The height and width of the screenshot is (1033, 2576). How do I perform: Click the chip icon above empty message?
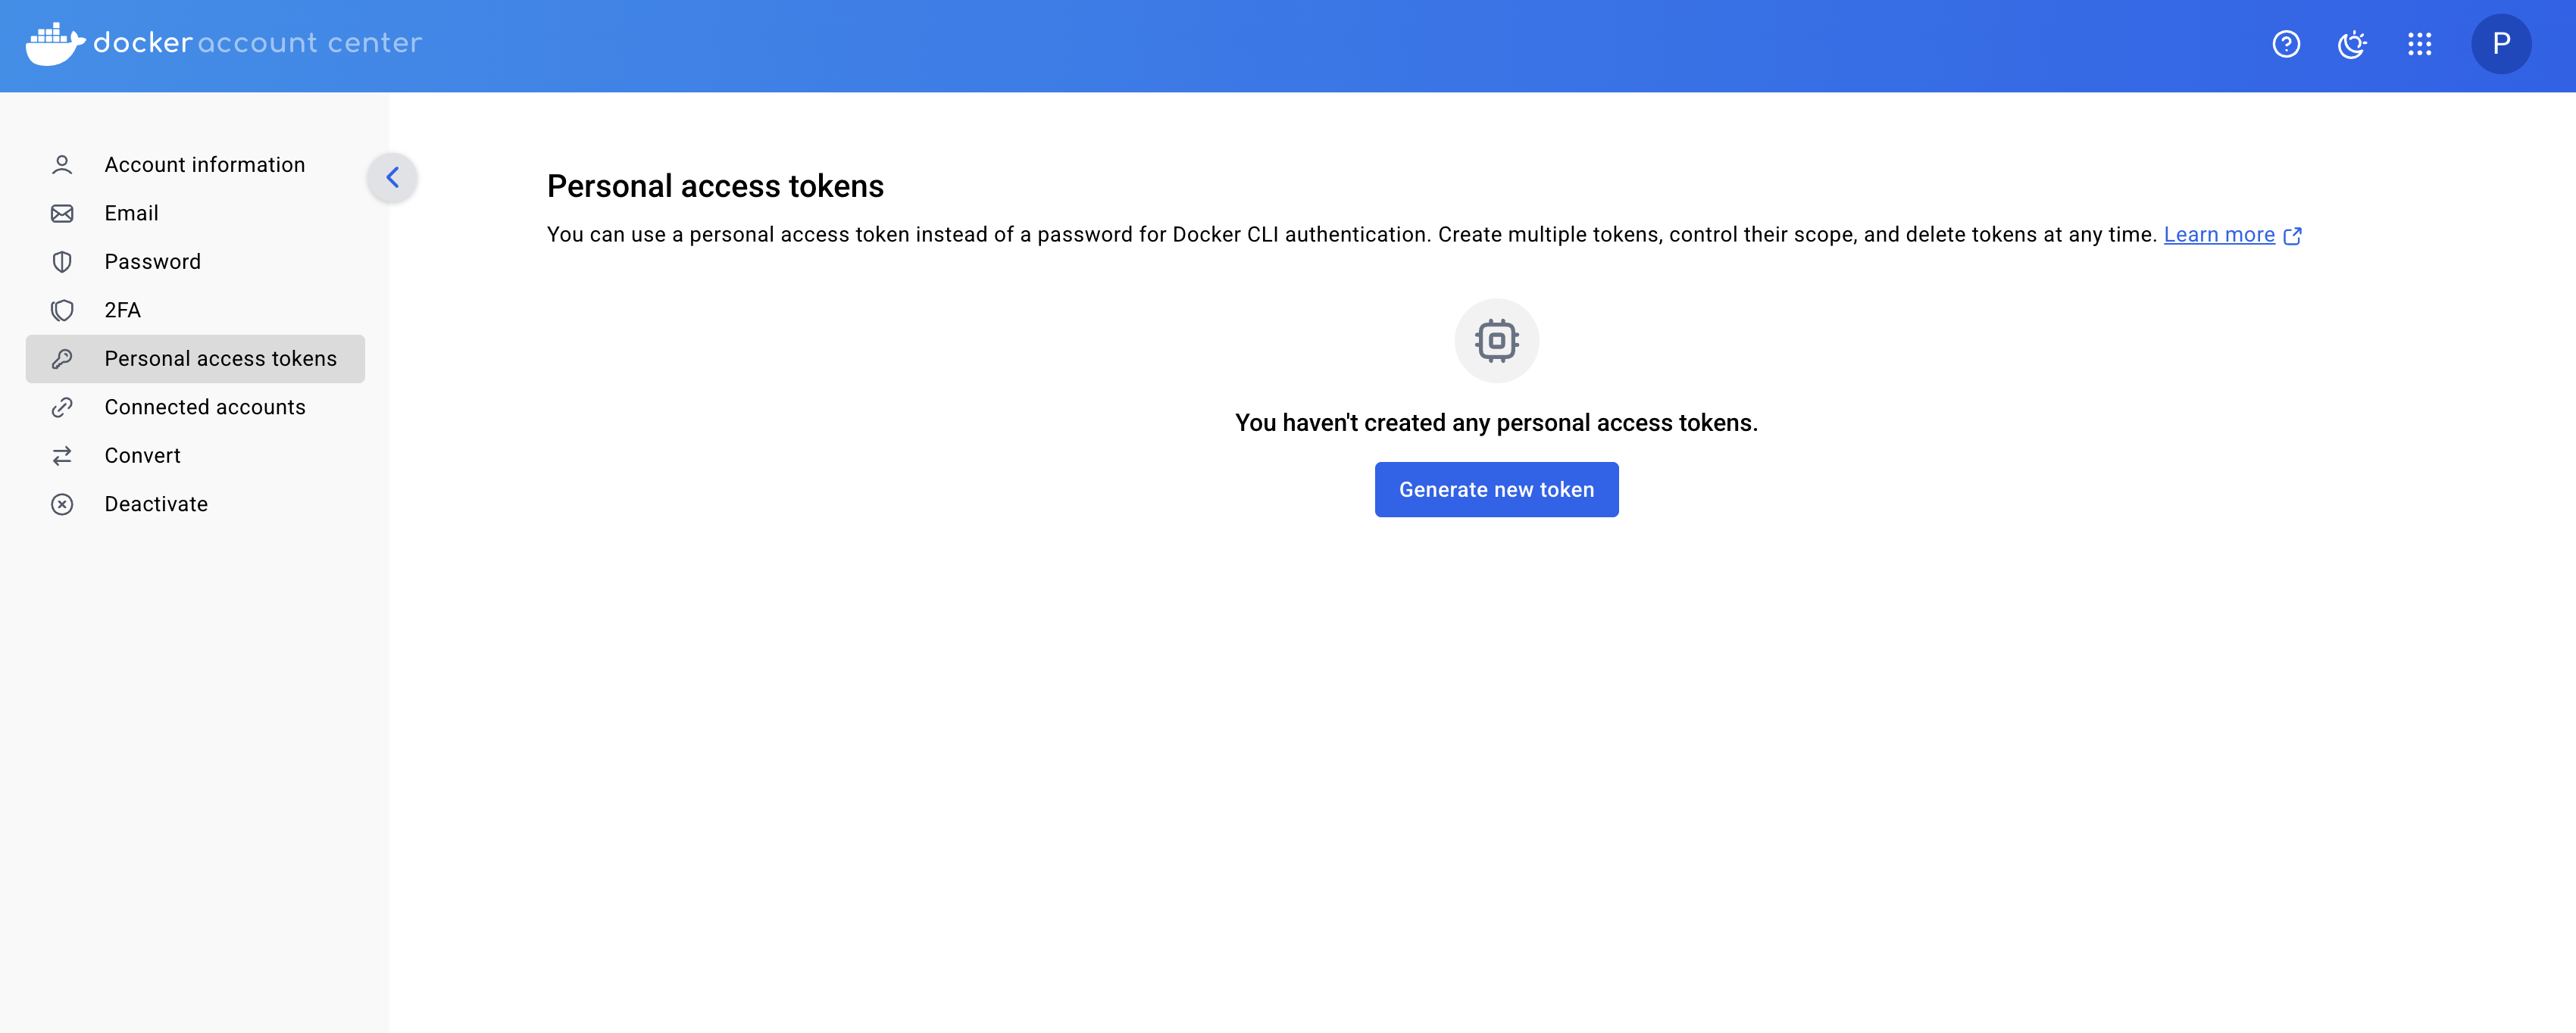[1496, 341]
